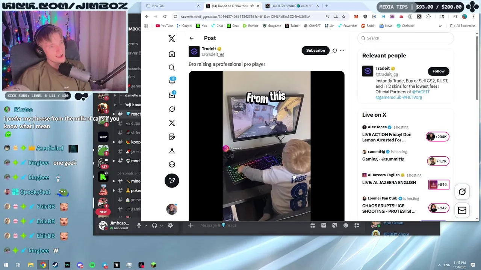Open MetaMask fox extension icon
The height and width of the screenshot is (270, 481).
(356, 16)
